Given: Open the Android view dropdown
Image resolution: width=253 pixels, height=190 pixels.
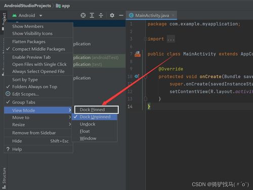Looking at the screenshot, I should point(27,16).
